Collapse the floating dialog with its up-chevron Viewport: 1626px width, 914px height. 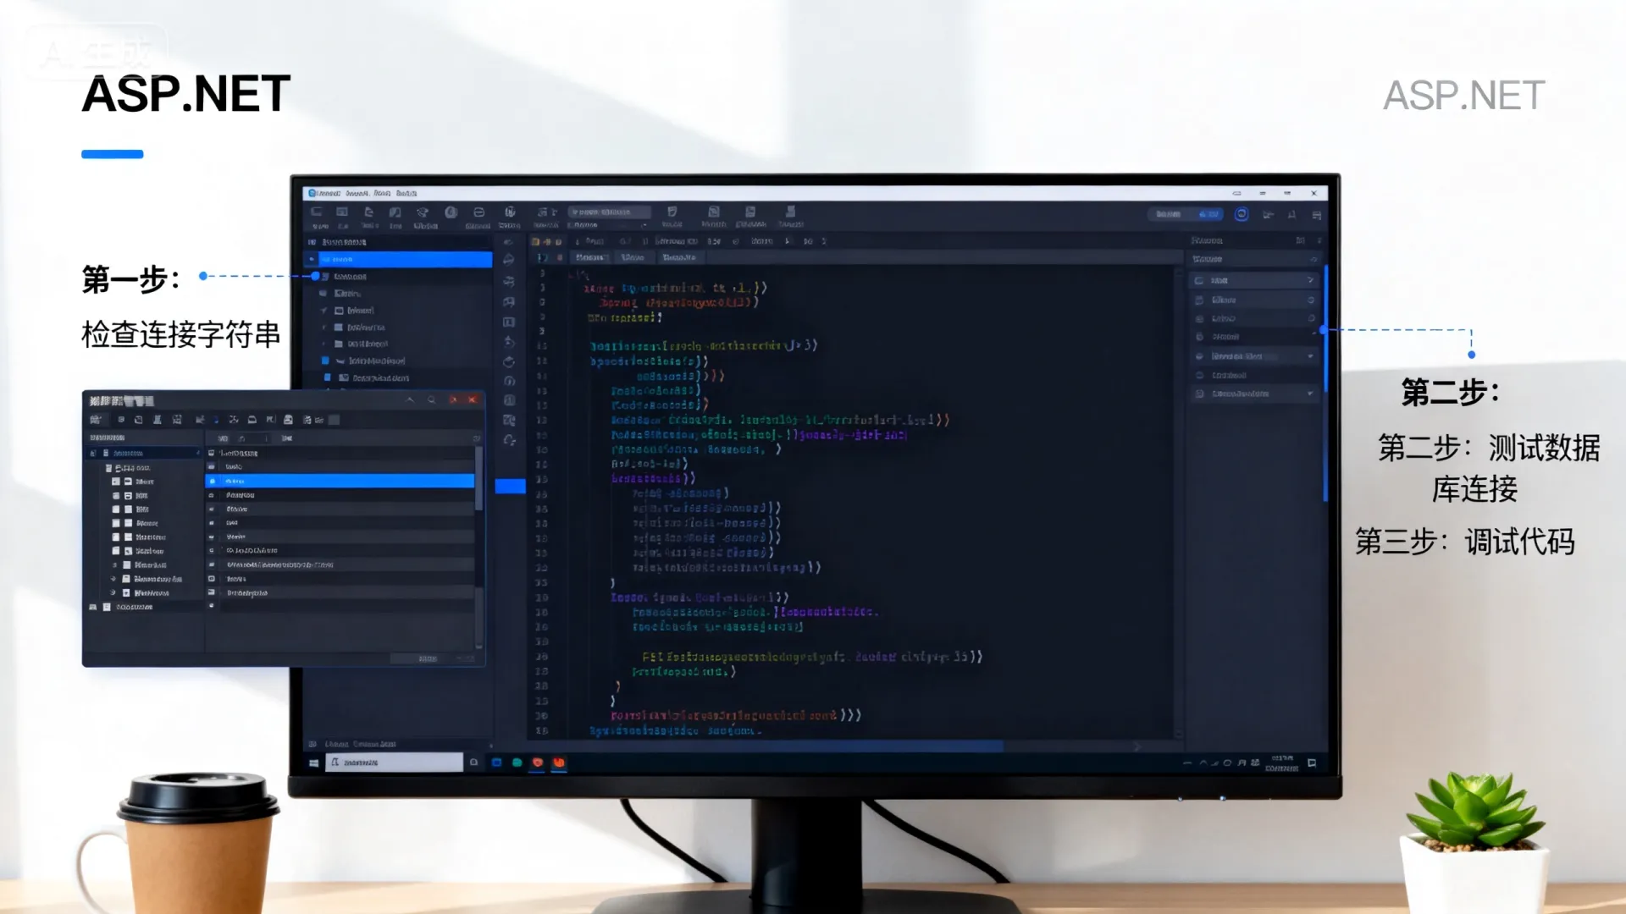pyautogui.click(x=410, y=399)
